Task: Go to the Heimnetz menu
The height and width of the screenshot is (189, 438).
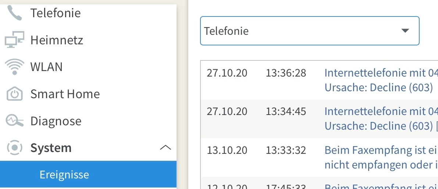Action: [57, 40]
